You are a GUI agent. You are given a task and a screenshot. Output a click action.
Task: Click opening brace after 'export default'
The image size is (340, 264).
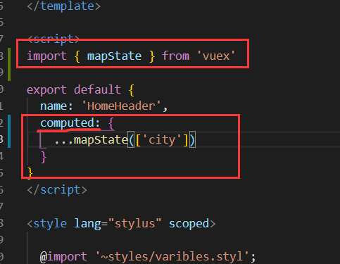click(x=132, y=90)
